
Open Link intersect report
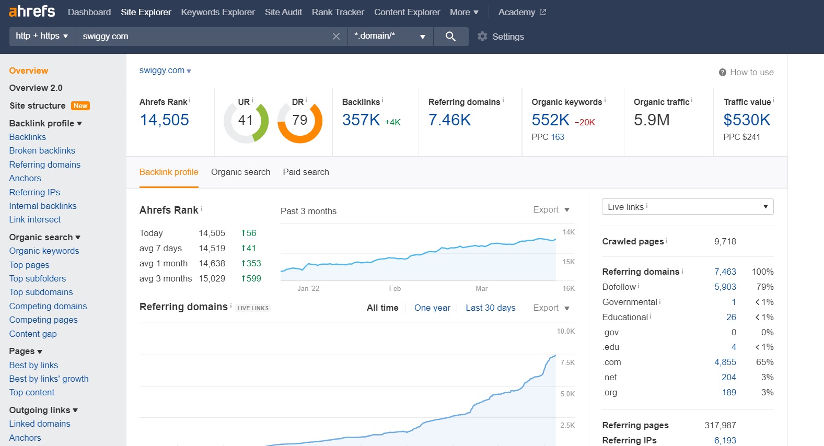pos(35,219)
